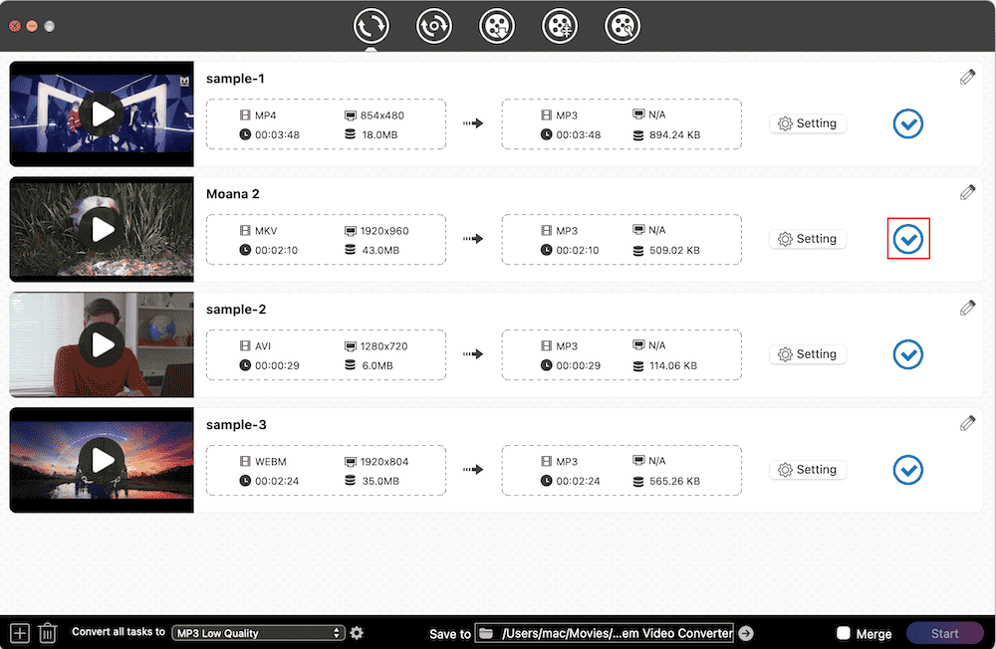Click the Convert all tasks to label
Viewport: 996px width, 649px height.
(119, 632)
